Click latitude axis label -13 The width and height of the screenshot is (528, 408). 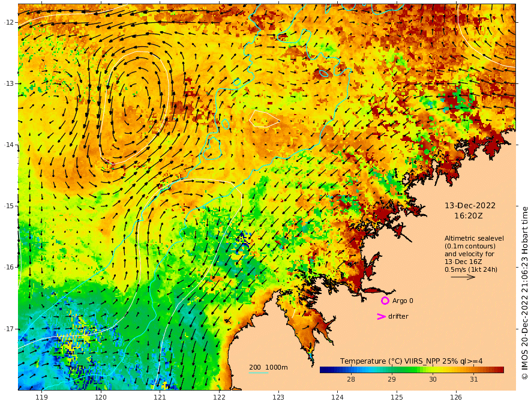click(9, 83)
